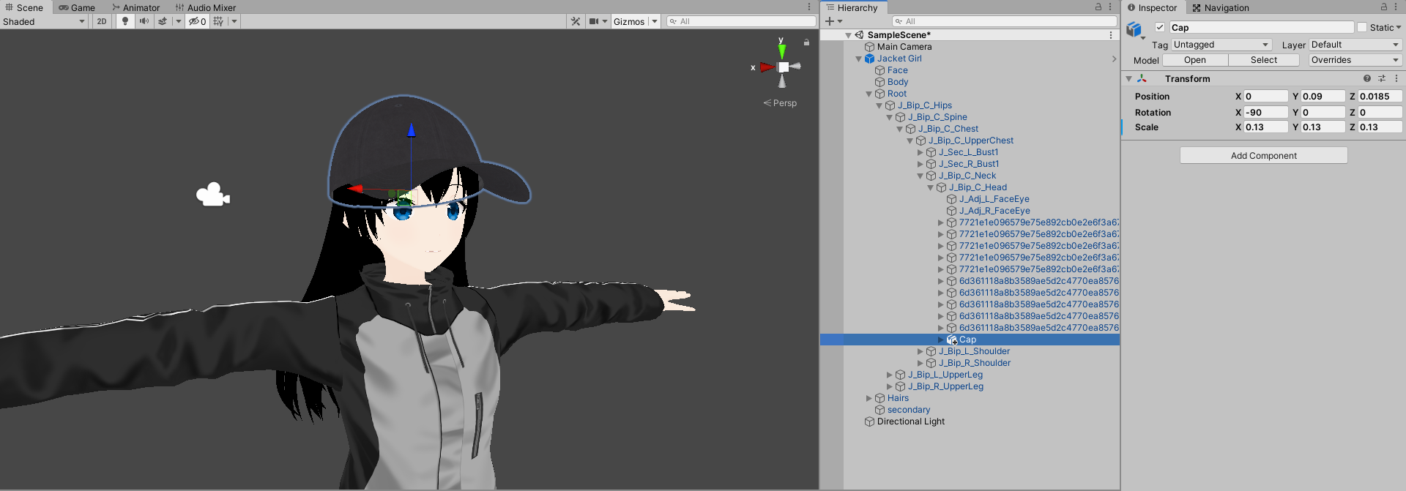This screenshot has height=491, width=1406.
Task: Click the Open model button
Action: [x=1195, y=60]
